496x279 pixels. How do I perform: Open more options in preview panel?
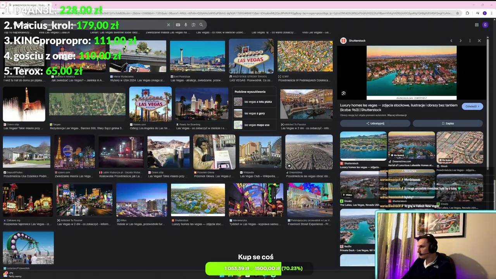click(470, 41)
